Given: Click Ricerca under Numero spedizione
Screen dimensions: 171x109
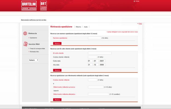Looking at the screenshot, I should [x=57, y=43].
